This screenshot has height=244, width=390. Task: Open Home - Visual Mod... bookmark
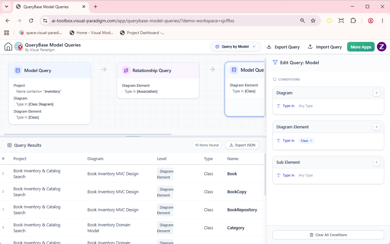click(91, 33)
